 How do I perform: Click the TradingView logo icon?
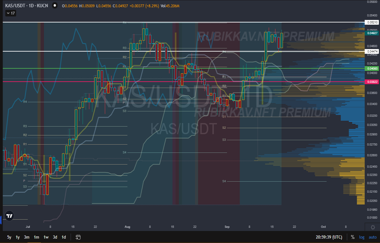pos(9,216)
